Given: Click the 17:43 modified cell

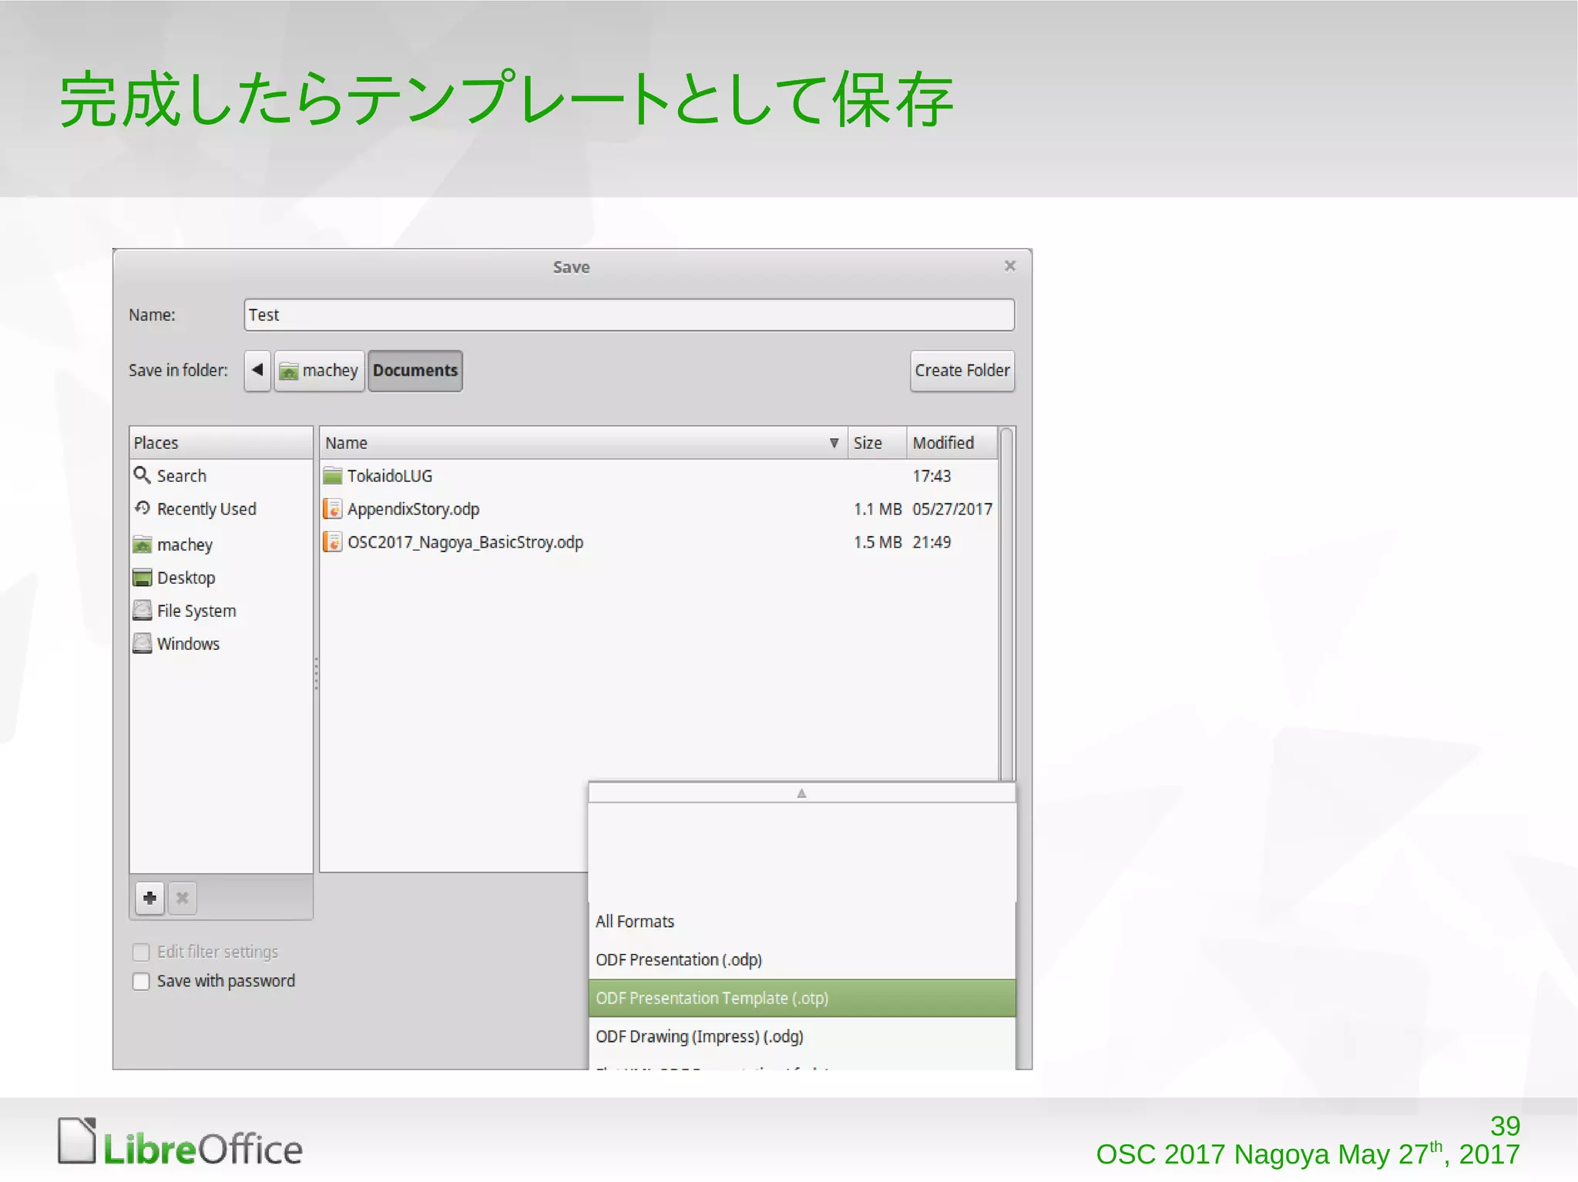Looking at the screenshot, I should click(x=932, y=476).
